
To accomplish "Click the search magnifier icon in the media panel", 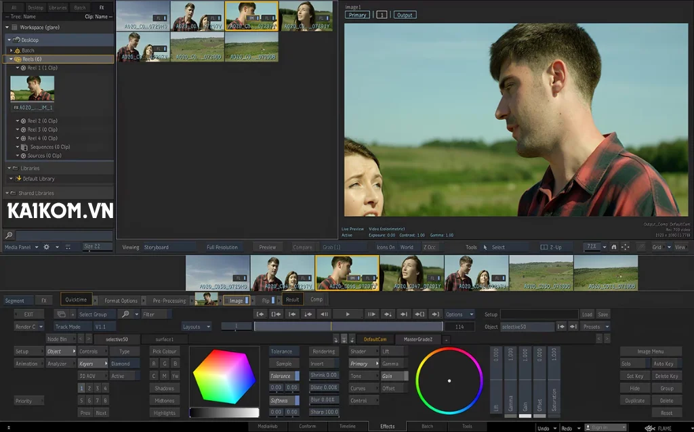I will [x=8, y=235].
